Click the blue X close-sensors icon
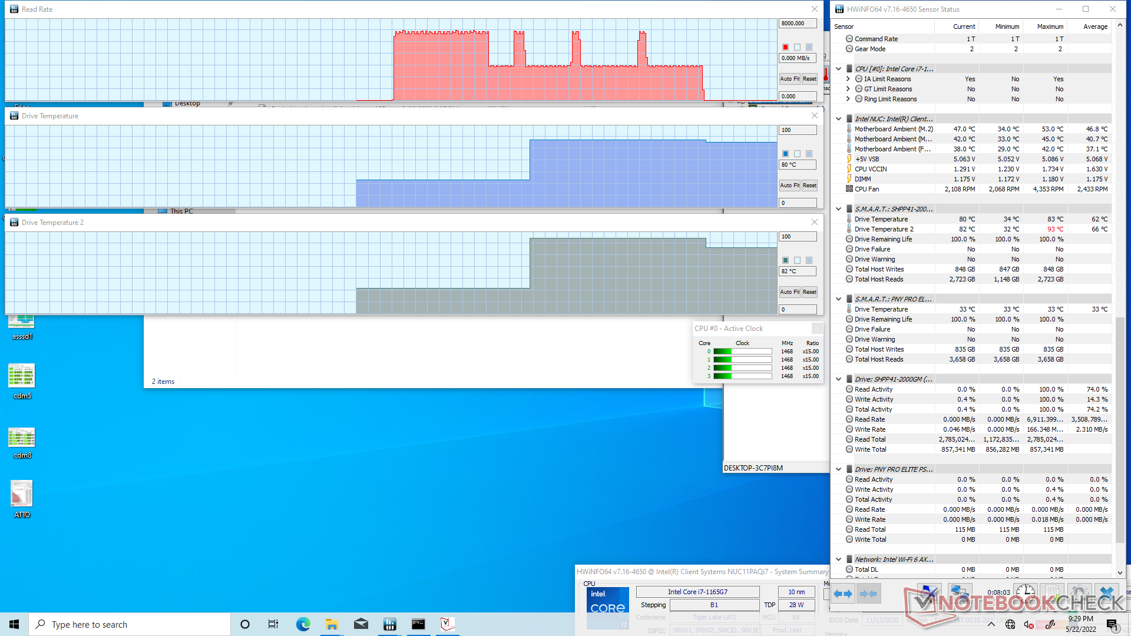The image size is (1131, 636). click(x=1106, y=592)
